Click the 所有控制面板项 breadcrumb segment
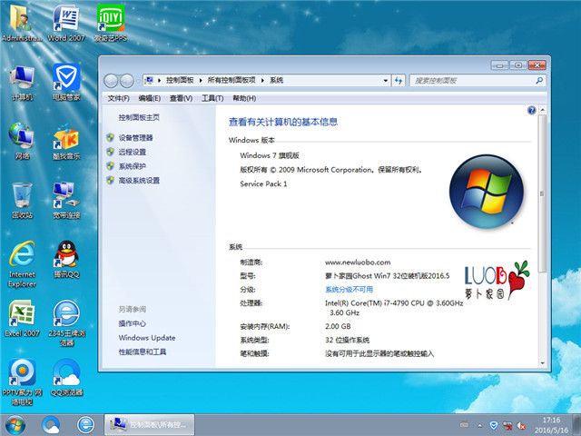581x436 pixels. (x=231, y=80)
